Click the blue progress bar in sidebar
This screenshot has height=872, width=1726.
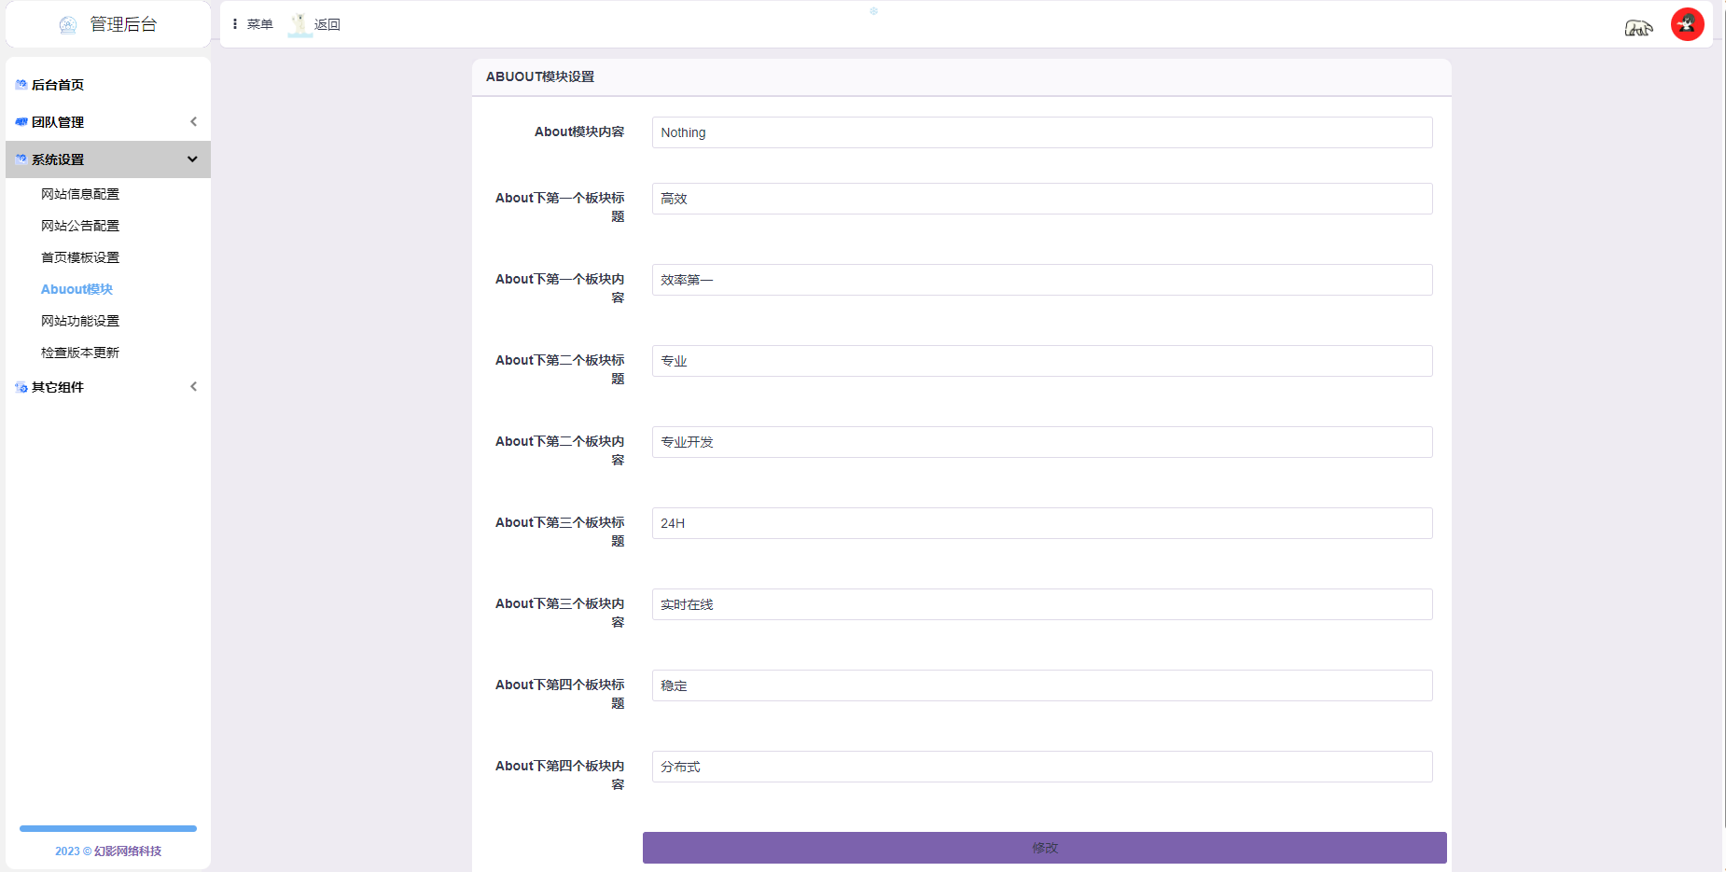(x=108, y=828)
